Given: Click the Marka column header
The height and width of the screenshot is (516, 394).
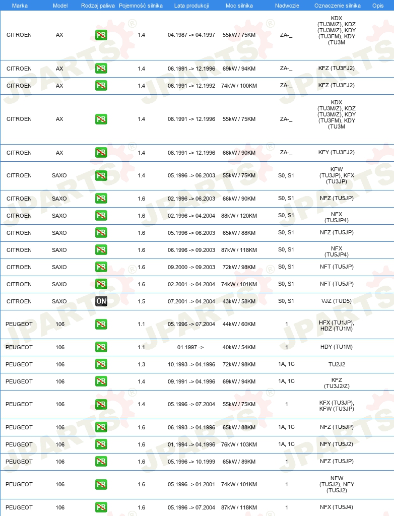Looking at the screenshot, I should (20, 6).
